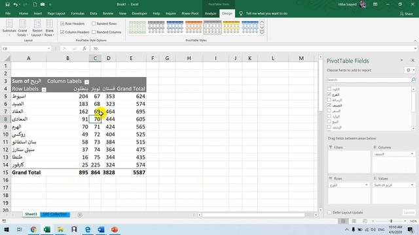Click the Undo arrow icon
The image size is (419, 235).
pos(16,5)
